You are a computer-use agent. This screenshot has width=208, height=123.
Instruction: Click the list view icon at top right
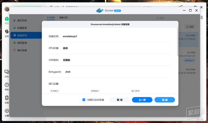[201, 17]
